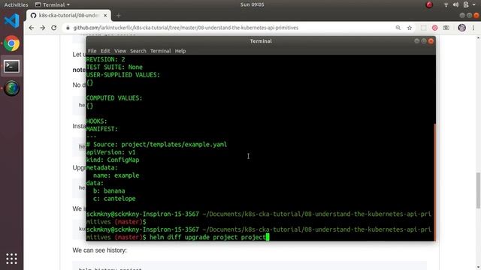
Task: Click the 'name: example' line
Action: coord(116,175)
